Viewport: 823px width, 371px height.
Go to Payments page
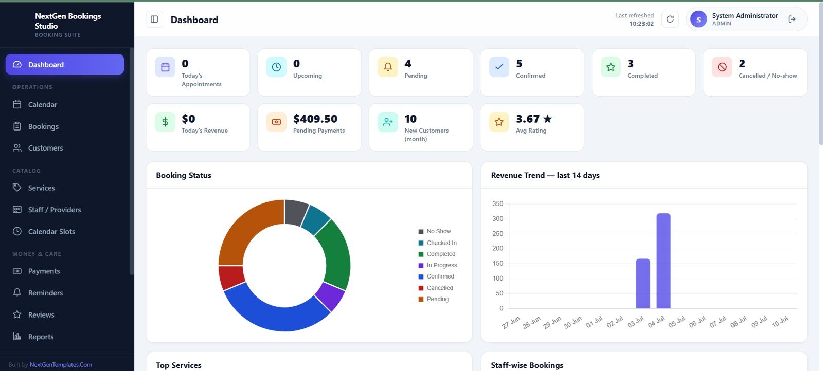[65, 271]
